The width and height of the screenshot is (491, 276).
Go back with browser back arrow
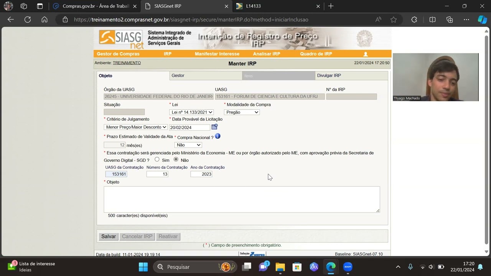pyautogui.click(x=11, y=20)
